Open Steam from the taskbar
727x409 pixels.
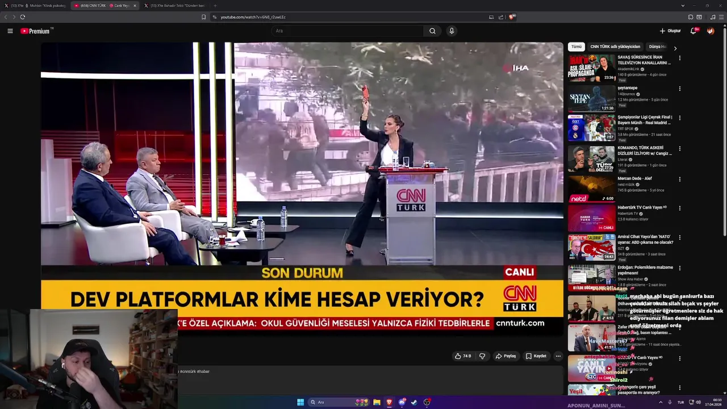[414, 402]
